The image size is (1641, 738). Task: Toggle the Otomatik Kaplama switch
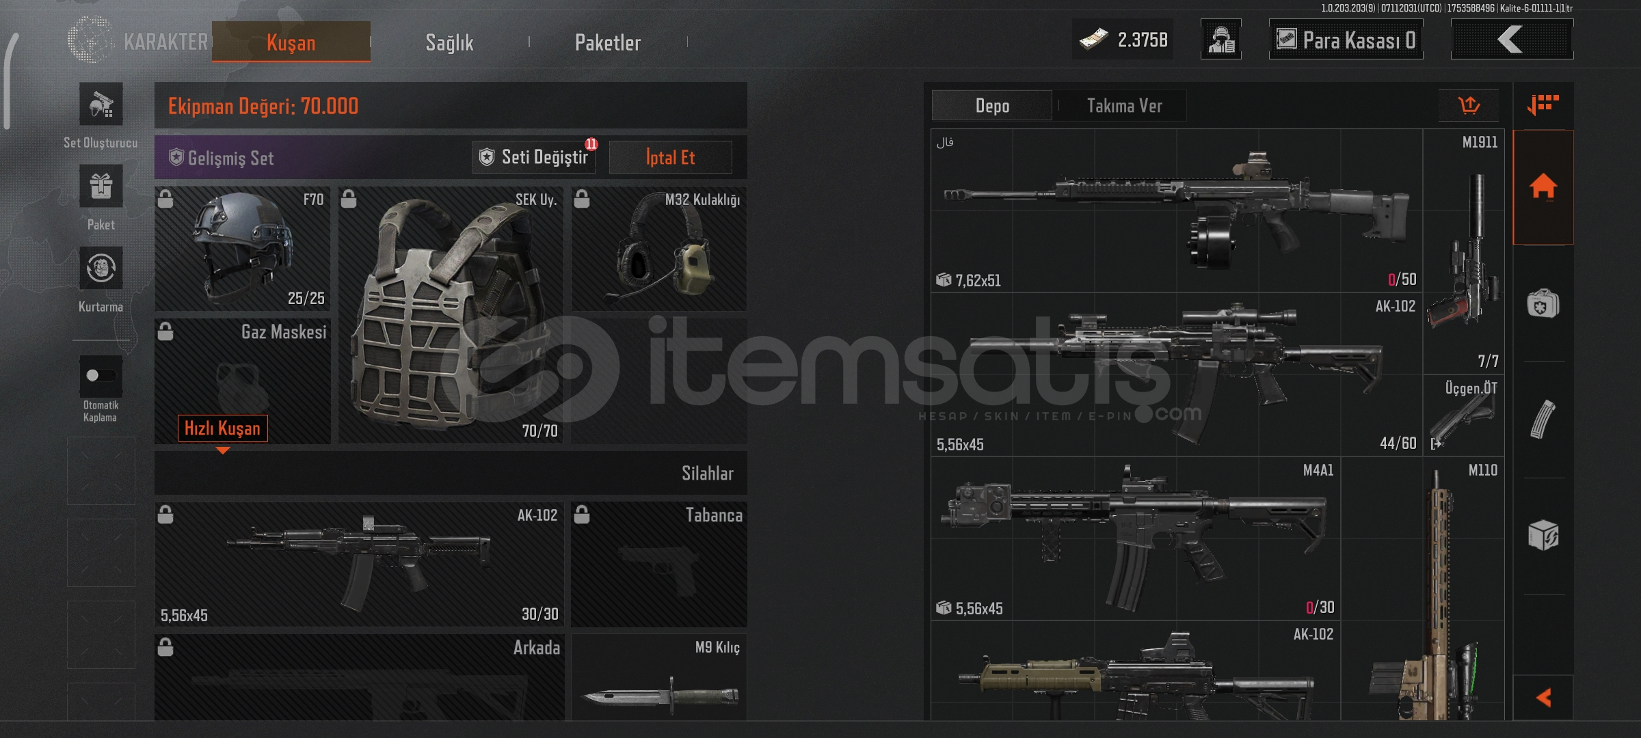[101, 375]
